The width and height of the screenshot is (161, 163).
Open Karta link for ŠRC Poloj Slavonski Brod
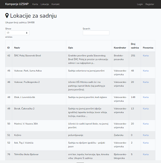tap(146, 55)
